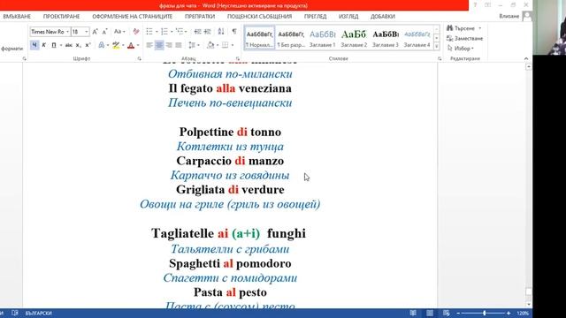Screen dimensions: 566x318
Task: Open the ПРОЕКТИРАНЕ ribbon tab
Action: 61,17
